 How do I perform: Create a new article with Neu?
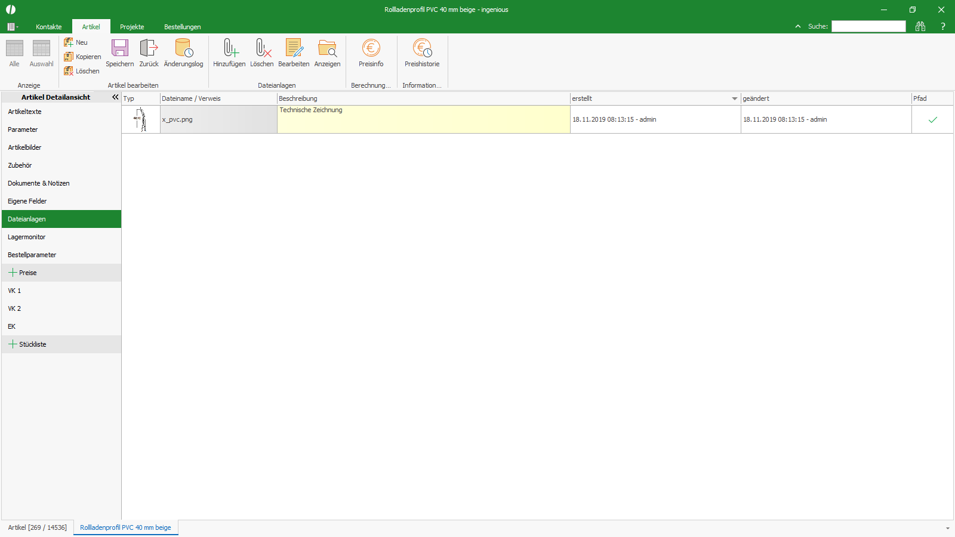[77, 42]
